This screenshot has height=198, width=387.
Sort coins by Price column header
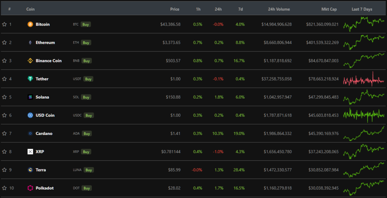175,9
